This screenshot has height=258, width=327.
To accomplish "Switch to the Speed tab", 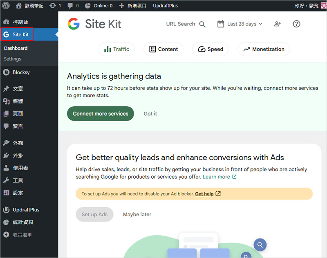I will [x=211, y=49].
